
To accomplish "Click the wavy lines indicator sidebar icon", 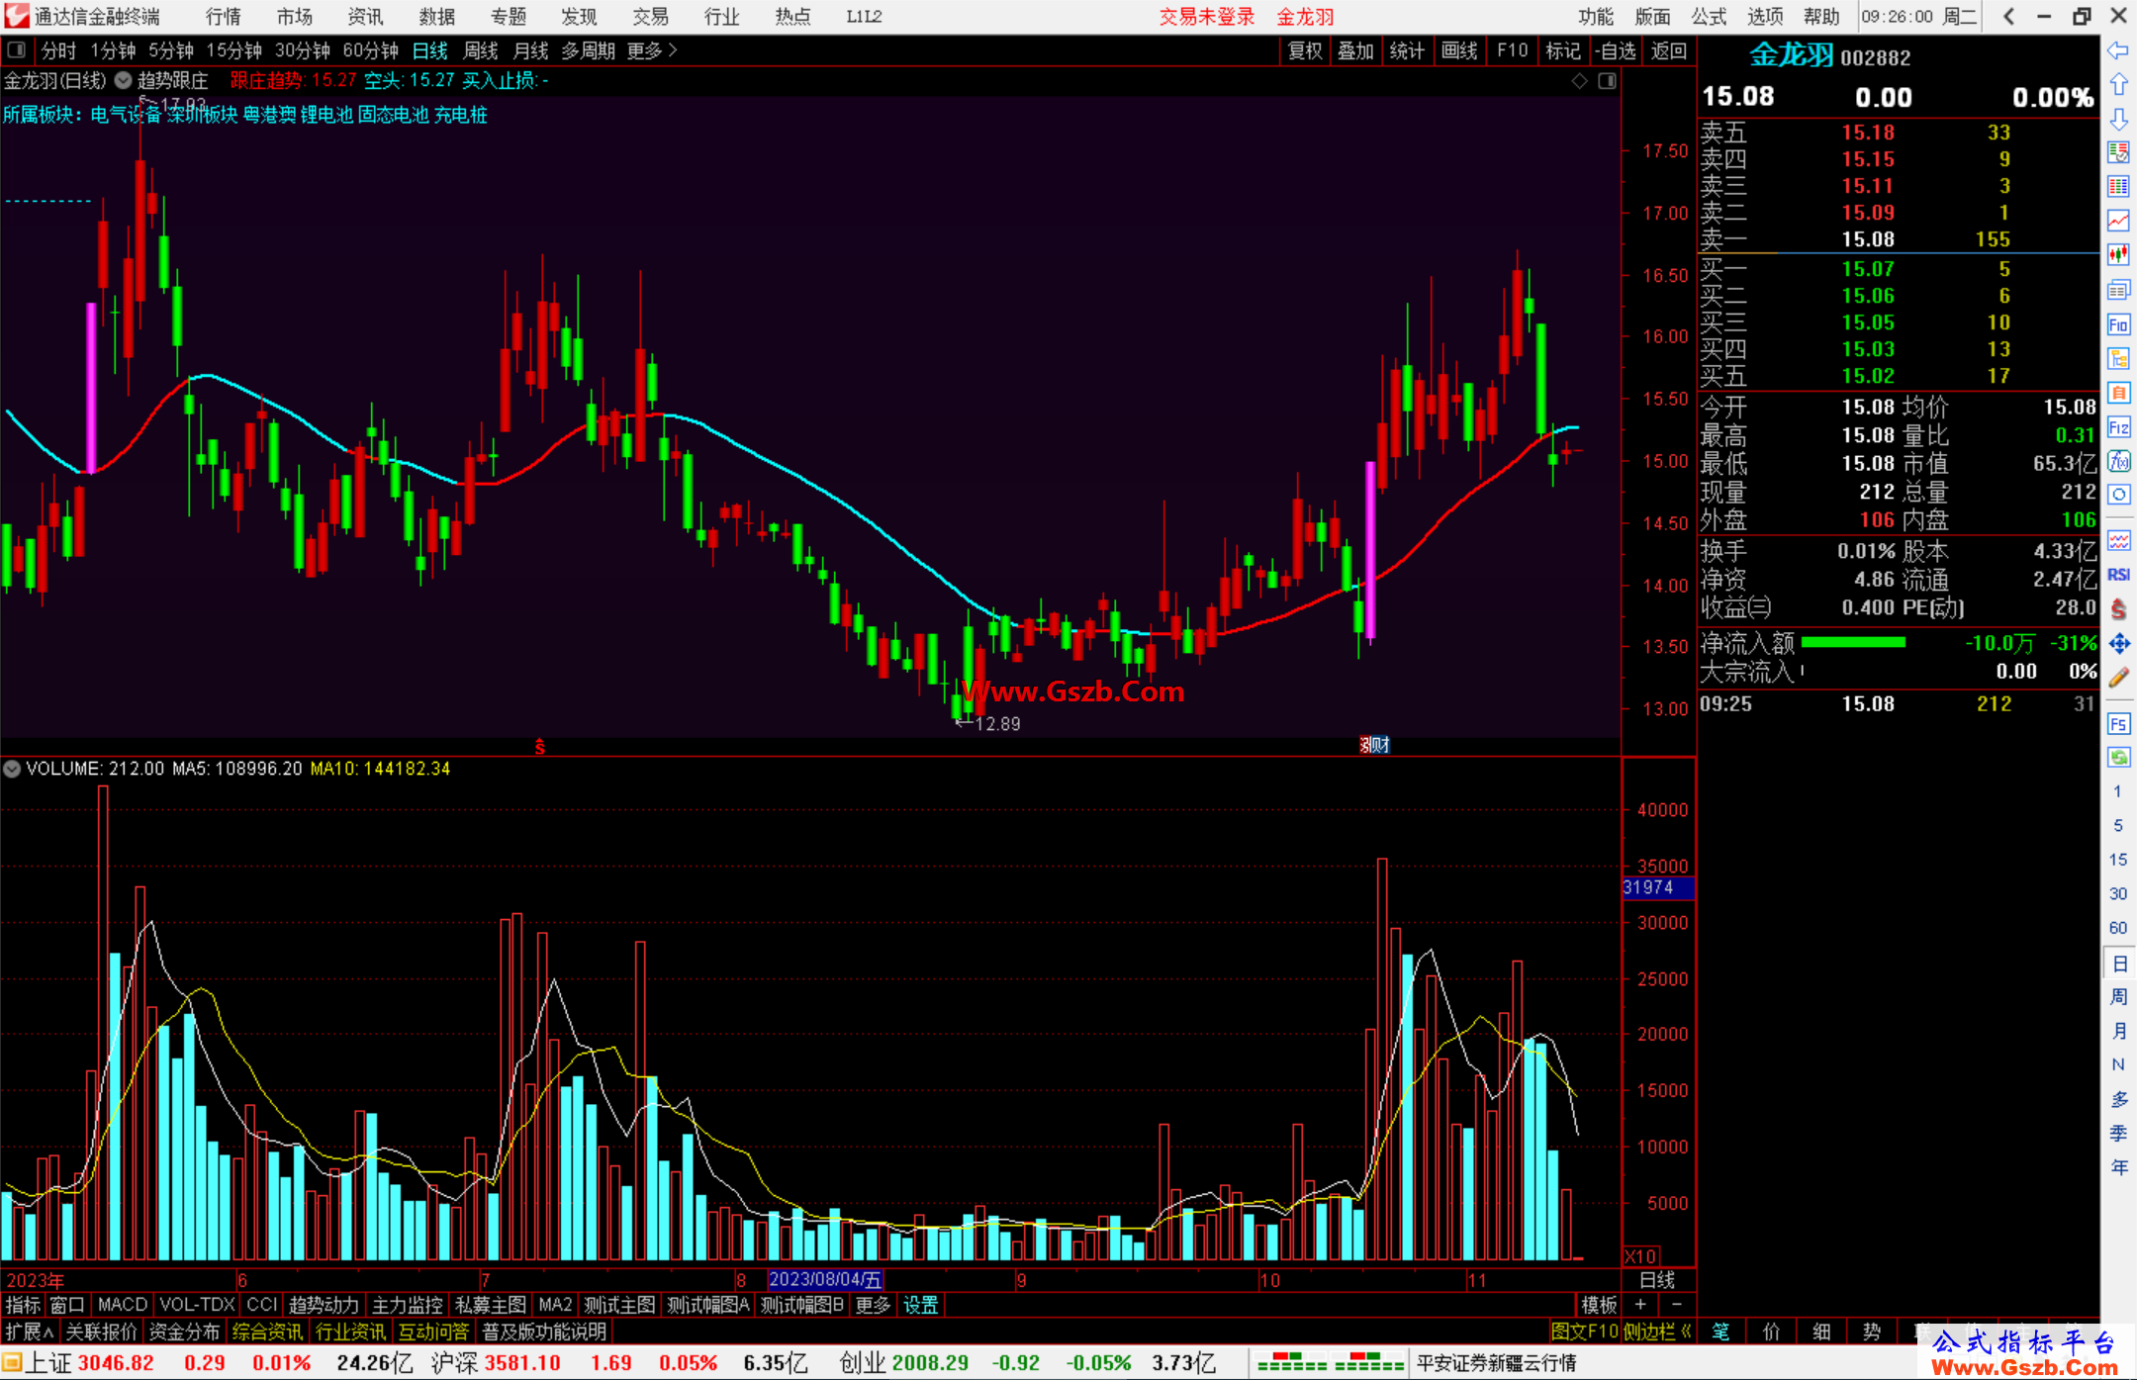I will coord(2118,540).
